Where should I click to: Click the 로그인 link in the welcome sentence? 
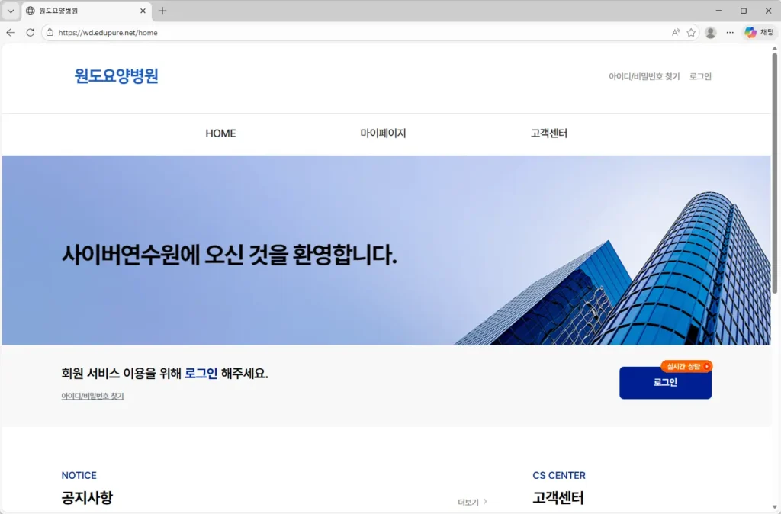pos(202,372)
